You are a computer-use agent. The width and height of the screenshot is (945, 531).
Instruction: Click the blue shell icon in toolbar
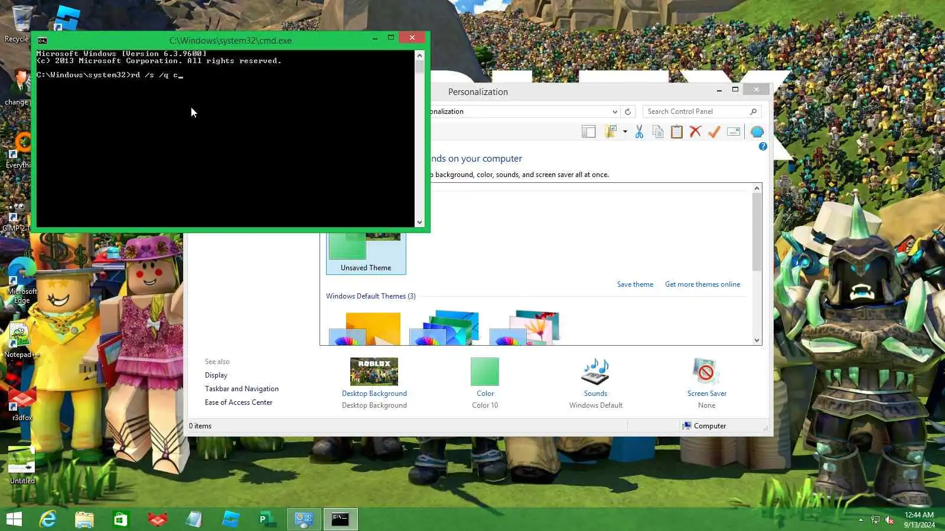click(x=757, y=132)
